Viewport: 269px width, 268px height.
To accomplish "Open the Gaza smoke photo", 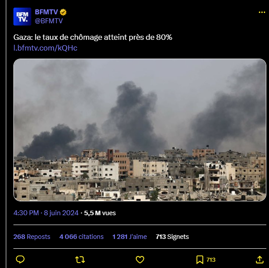I will pos(140,130).
